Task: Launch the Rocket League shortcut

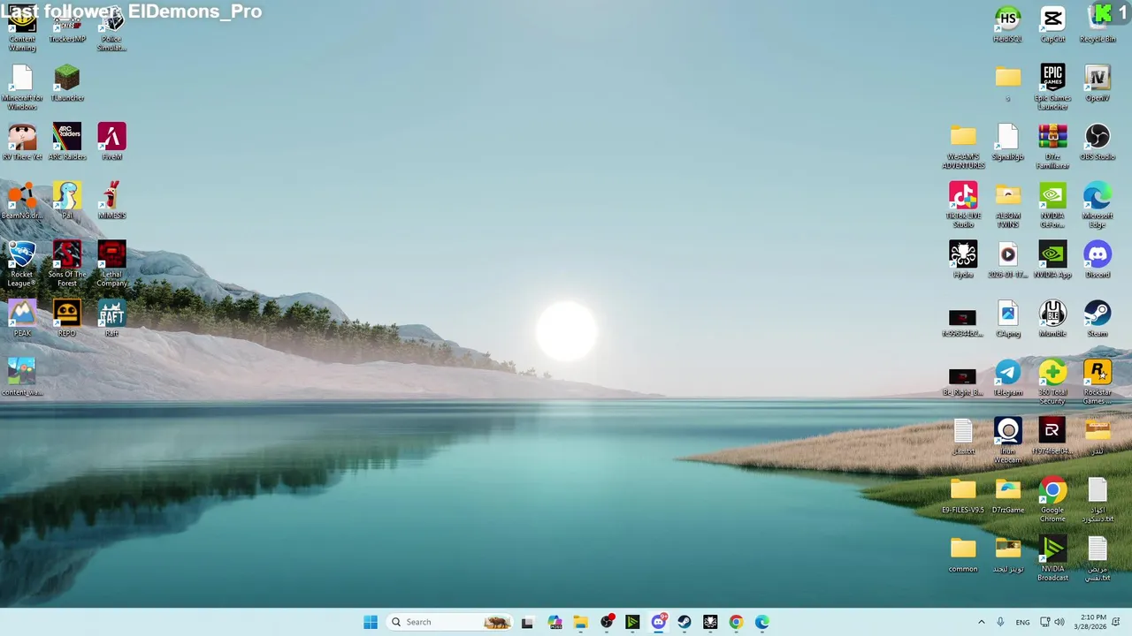Action: click(x=22, y=264)
